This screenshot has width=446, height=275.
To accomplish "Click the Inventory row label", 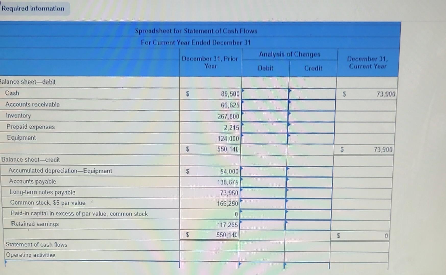I will click(x=18, y=116).
